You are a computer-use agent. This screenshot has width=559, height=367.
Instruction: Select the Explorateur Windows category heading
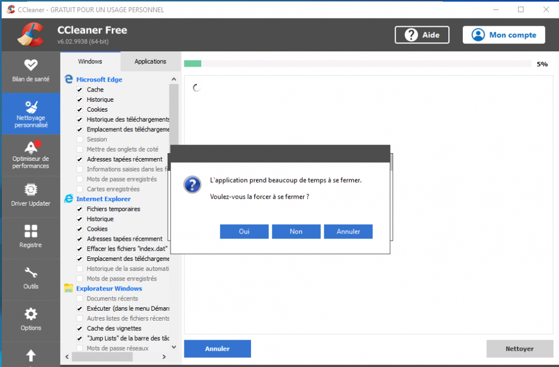click(109, 288)
